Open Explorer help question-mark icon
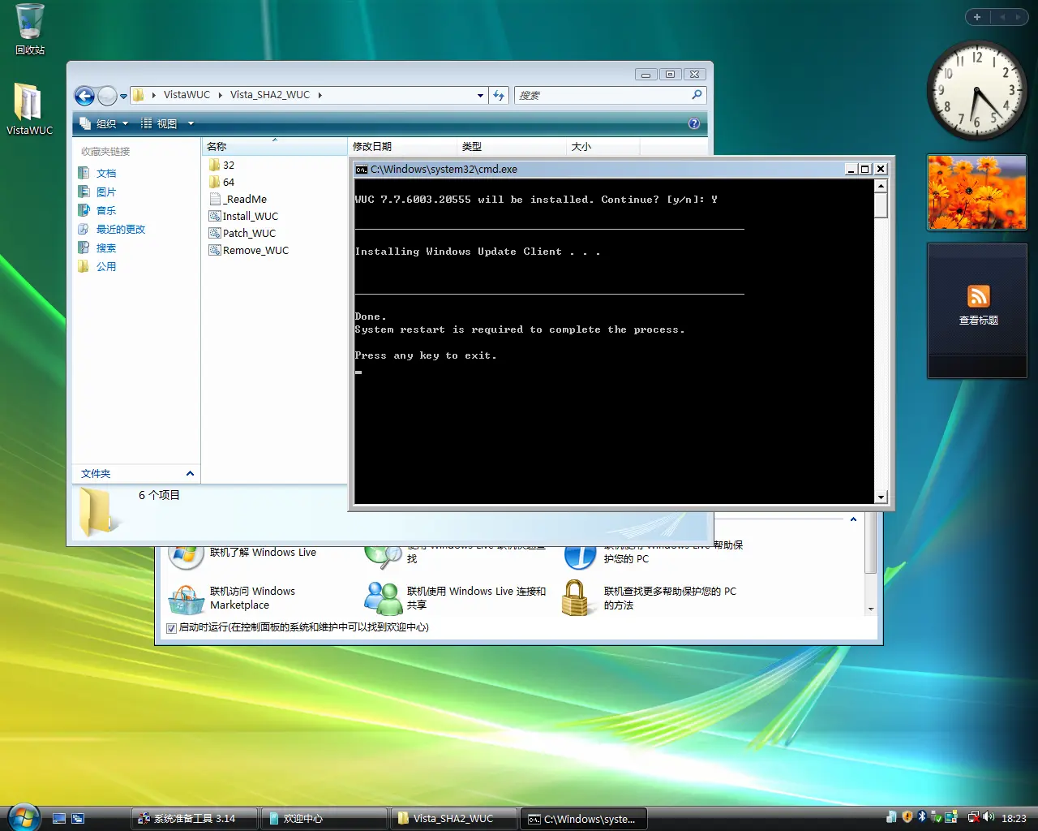Image resolution: width=1038 pixels, height=831 pixels. [x=694, y=123]
